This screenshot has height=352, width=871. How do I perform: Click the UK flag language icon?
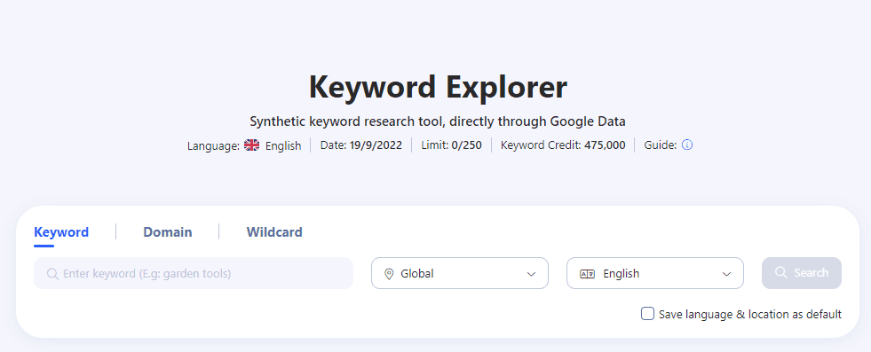pos(251,145)
